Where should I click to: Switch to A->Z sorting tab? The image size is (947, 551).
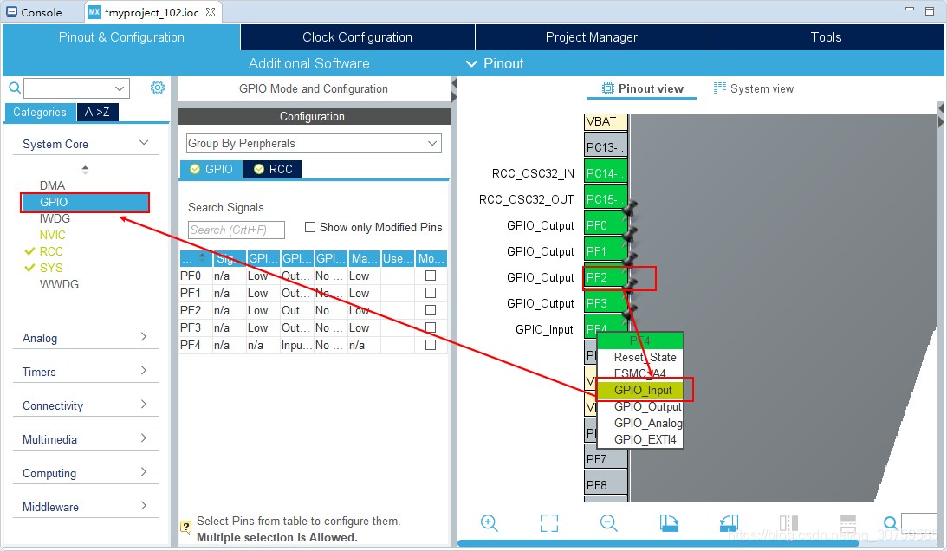97,112
